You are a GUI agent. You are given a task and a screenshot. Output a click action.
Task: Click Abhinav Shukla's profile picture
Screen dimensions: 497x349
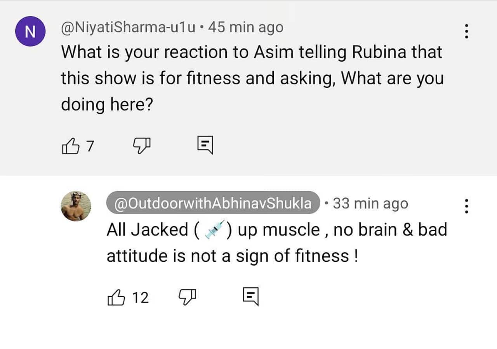tap(76, 206)
